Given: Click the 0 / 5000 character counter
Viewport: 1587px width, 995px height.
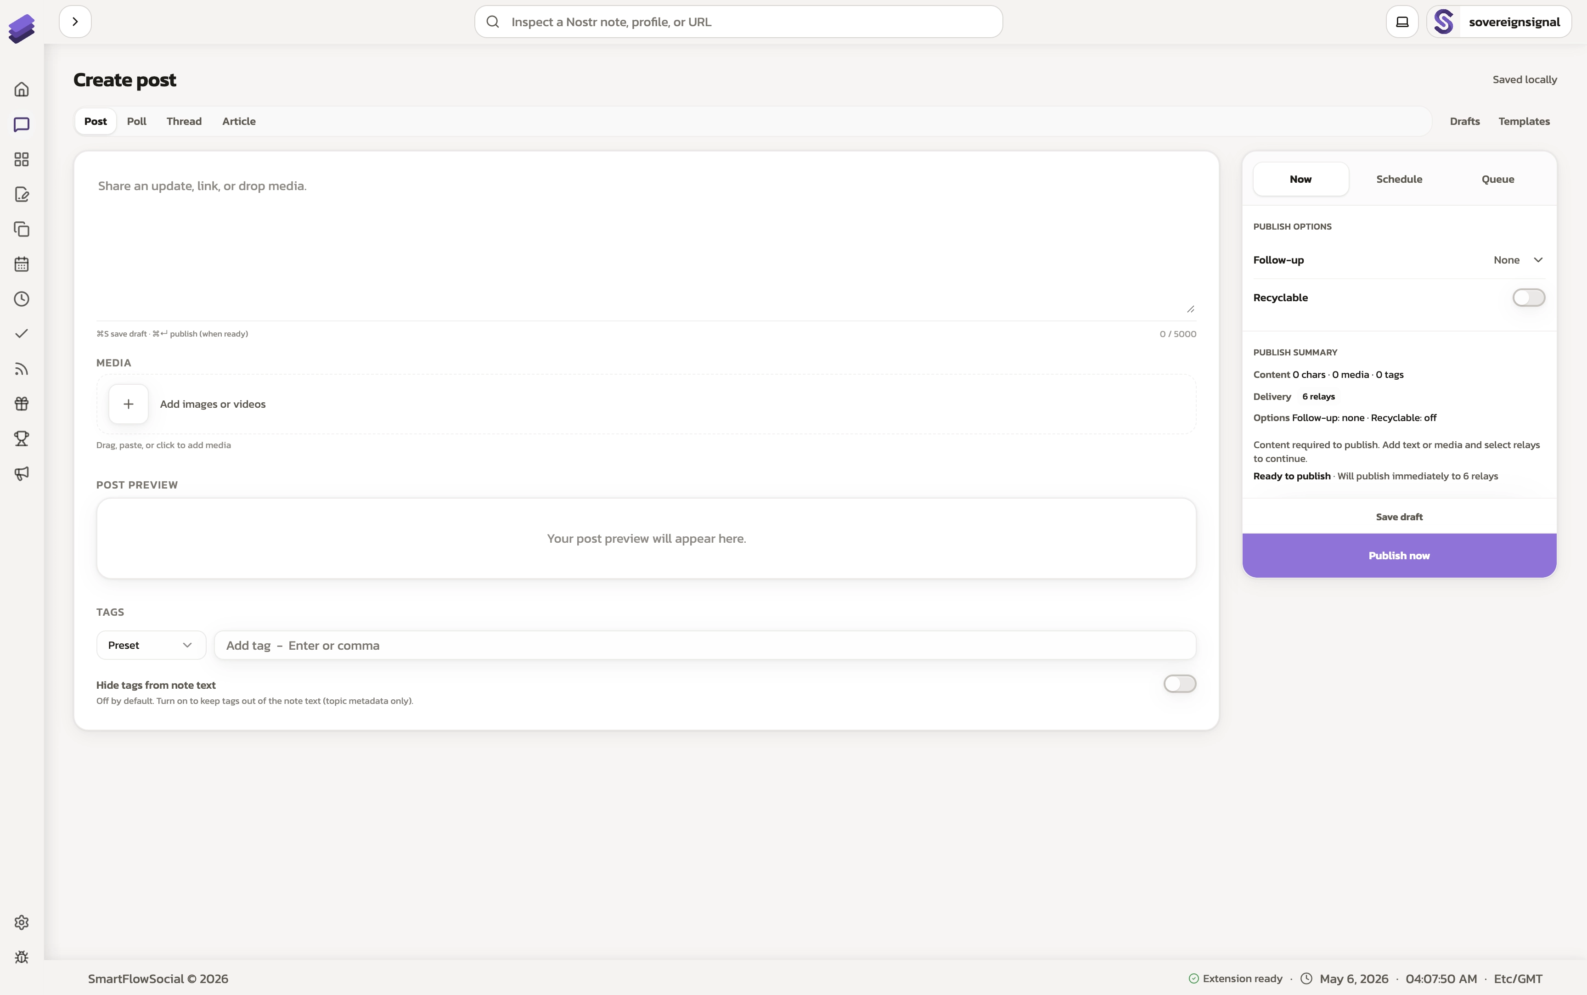Looking at the screenshot, I should 1178,334.
